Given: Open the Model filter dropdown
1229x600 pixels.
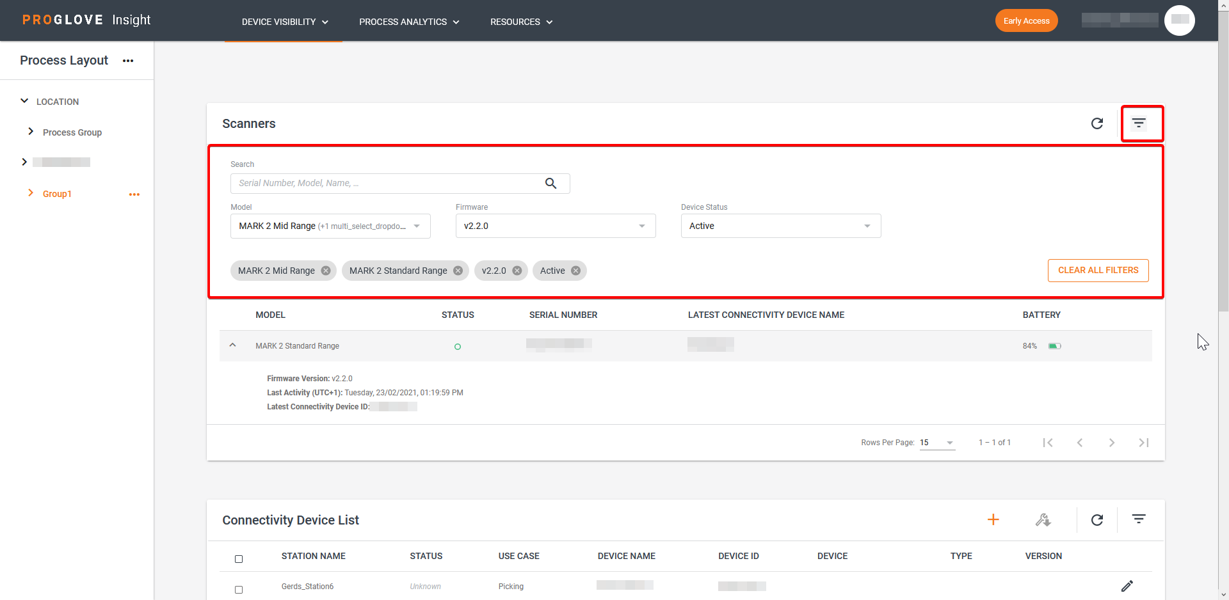Looking at the screenshot, I should pos(330,226).
